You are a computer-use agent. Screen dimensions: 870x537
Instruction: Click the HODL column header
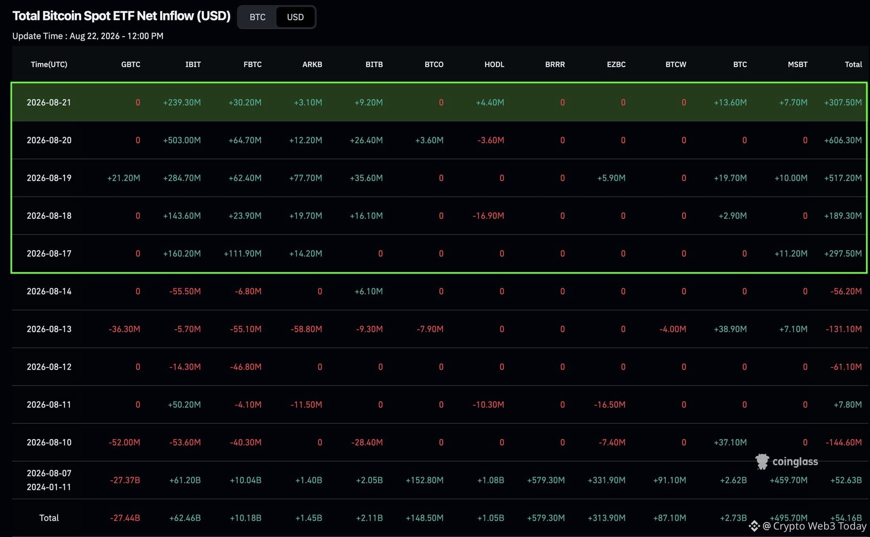point(494,64)
